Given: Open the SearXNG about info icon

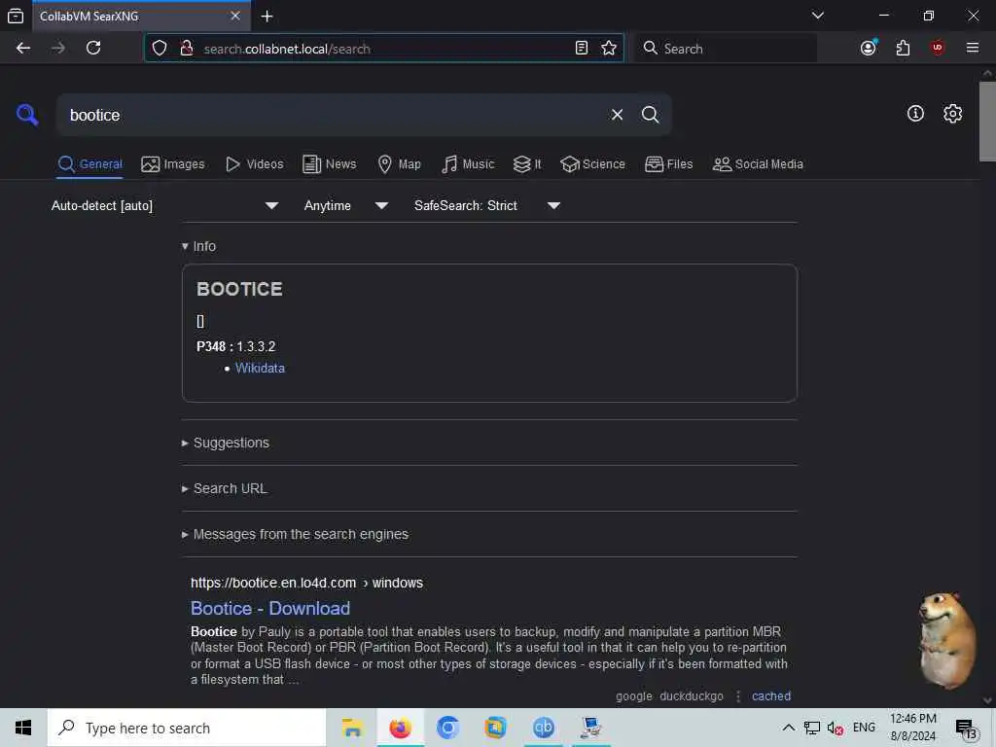Looking at the screenshot, I should 915,114.
